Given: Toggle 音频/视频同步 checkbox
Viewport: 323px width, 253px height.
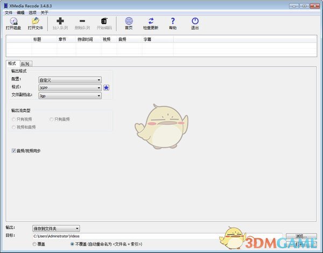Looking at the screenshot, I should tap(14, 151).
